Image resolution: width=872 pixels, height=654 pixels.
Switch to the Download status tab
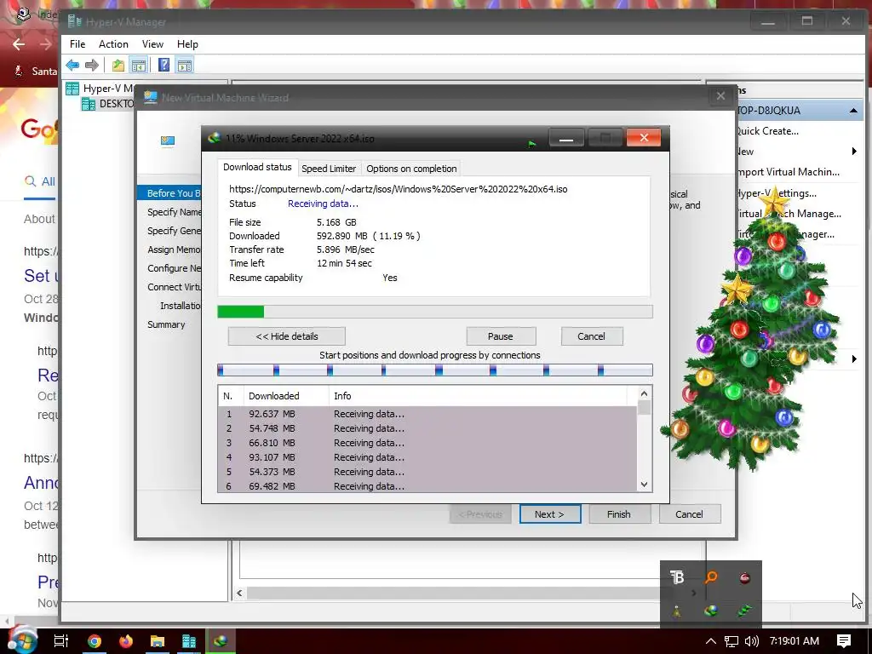pyautogui.click(x=257, y=167)
